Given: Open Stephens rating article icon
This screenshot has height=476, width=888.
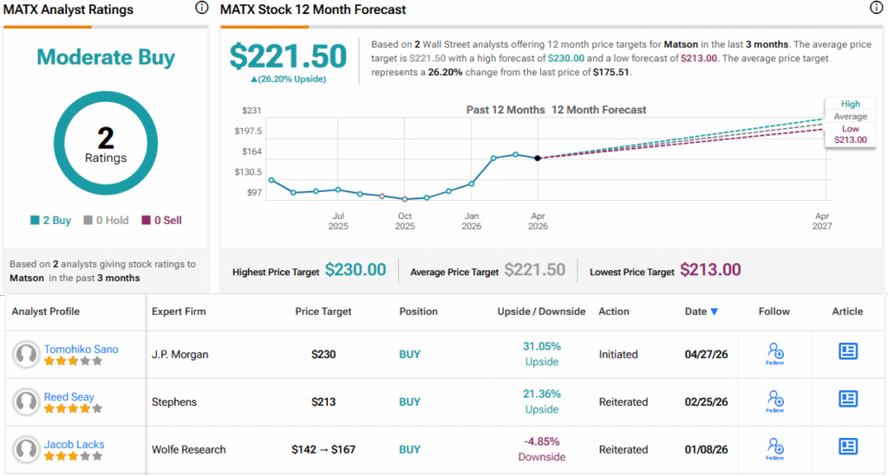Looking at the screenshot, I should [x=848, y=399].
